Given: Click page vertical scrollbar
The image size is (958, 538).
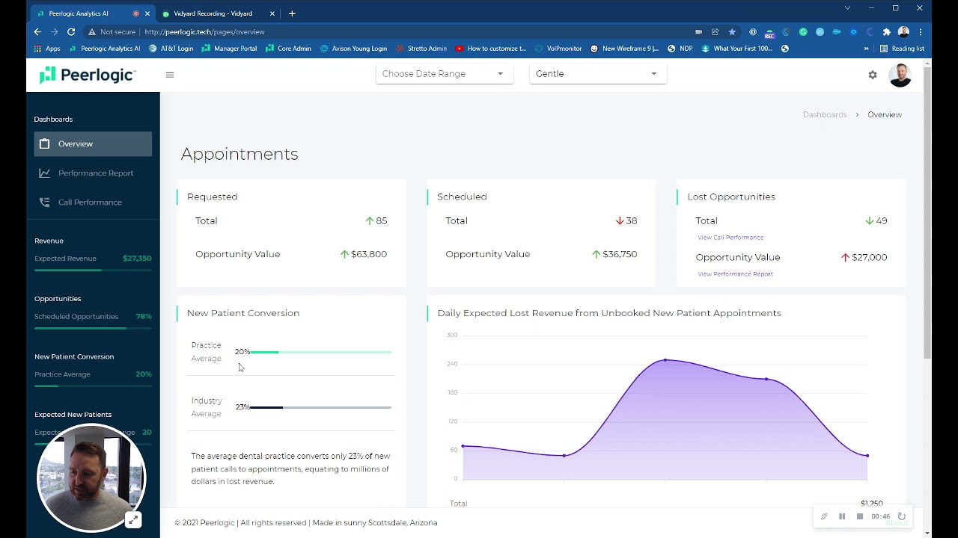Looking at the screenshot, I should coord(927,213).
